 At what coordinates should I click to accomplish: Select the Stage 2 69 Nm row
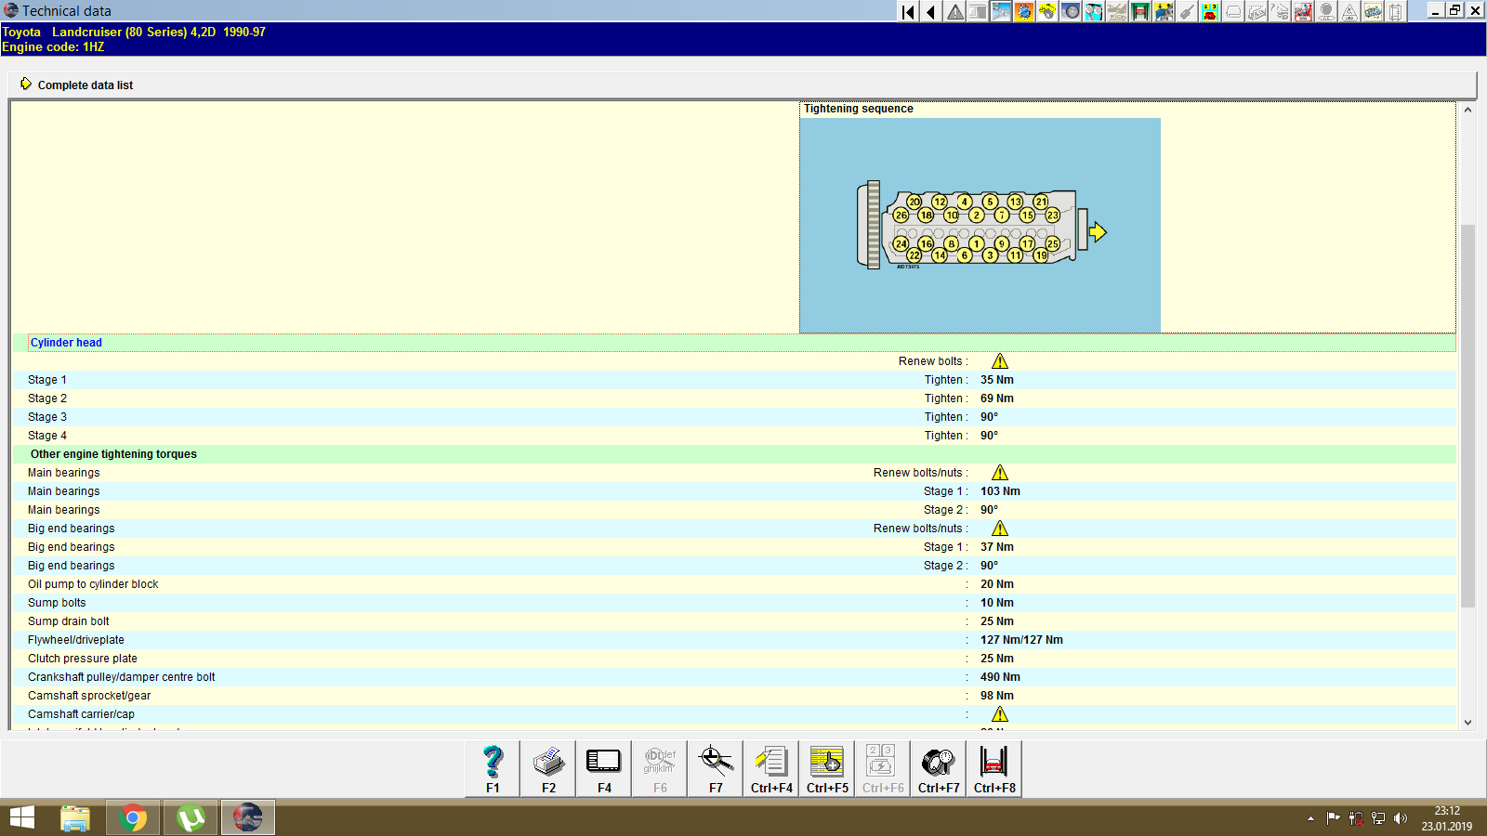click(x=734, y=398)
